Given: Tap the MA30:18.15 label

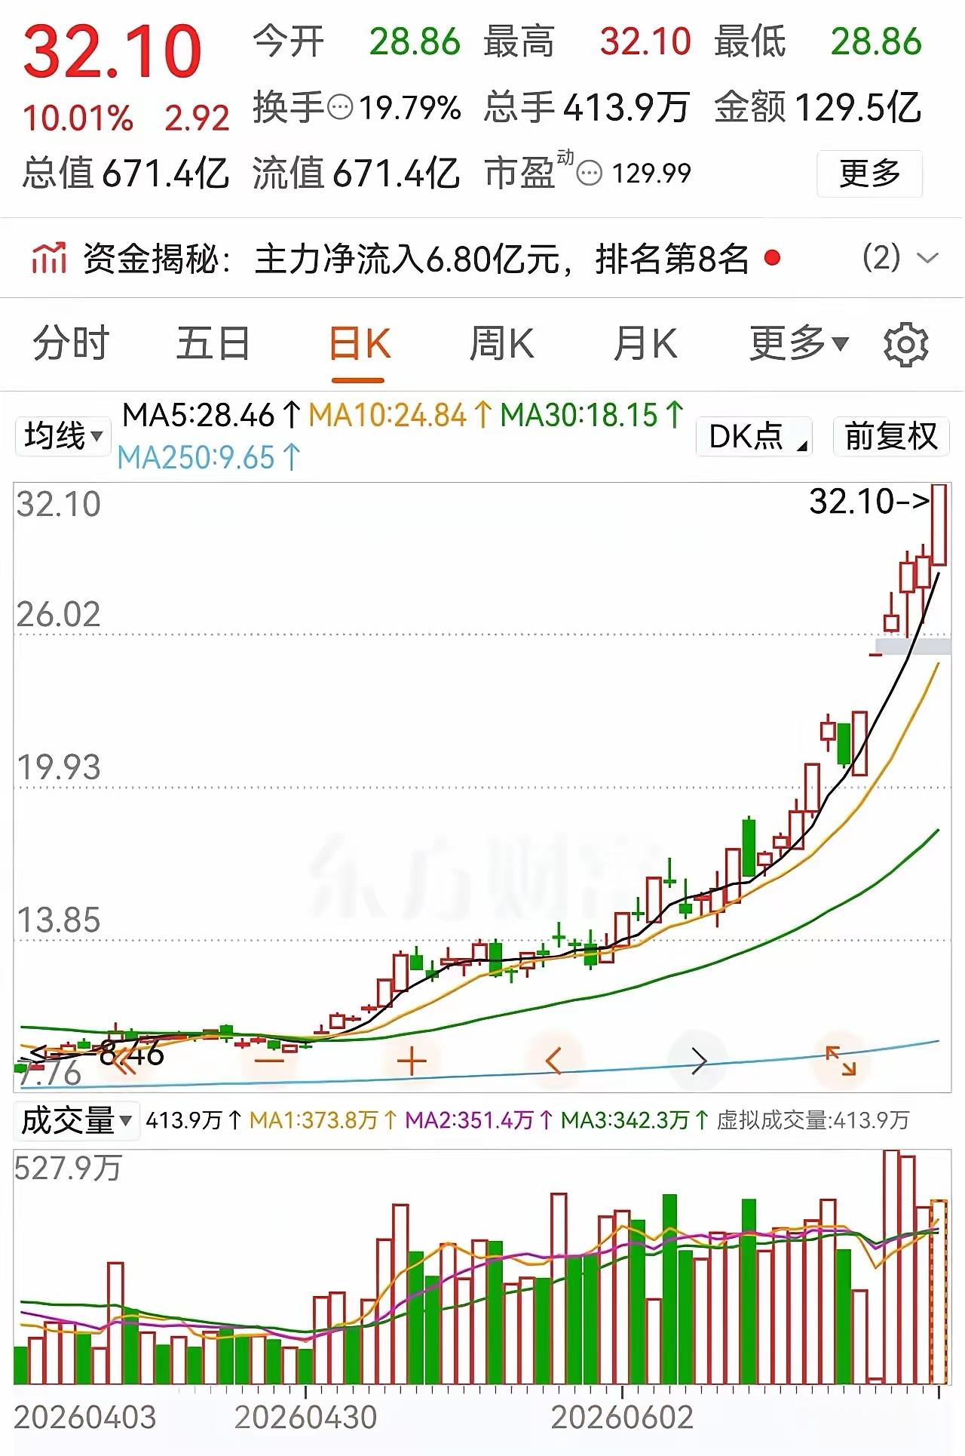Looking at the screenshot, I should click(x=593, y=415).
